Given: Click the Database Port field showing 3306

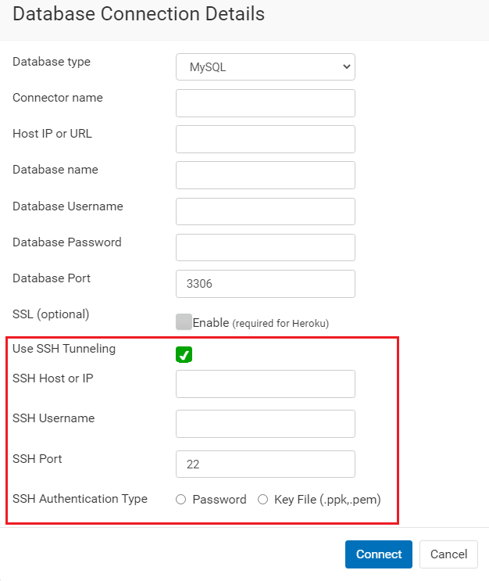Looking at the screenshot, I should click(x=265, y=283).
